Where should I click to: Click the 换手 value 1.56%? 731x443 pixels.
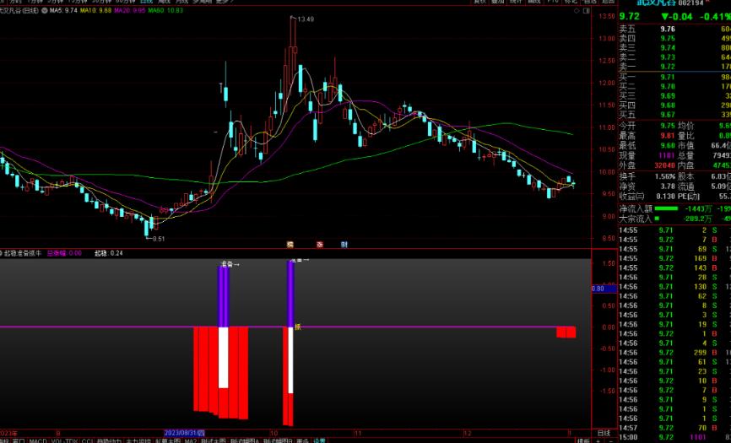tap(666, 176)
